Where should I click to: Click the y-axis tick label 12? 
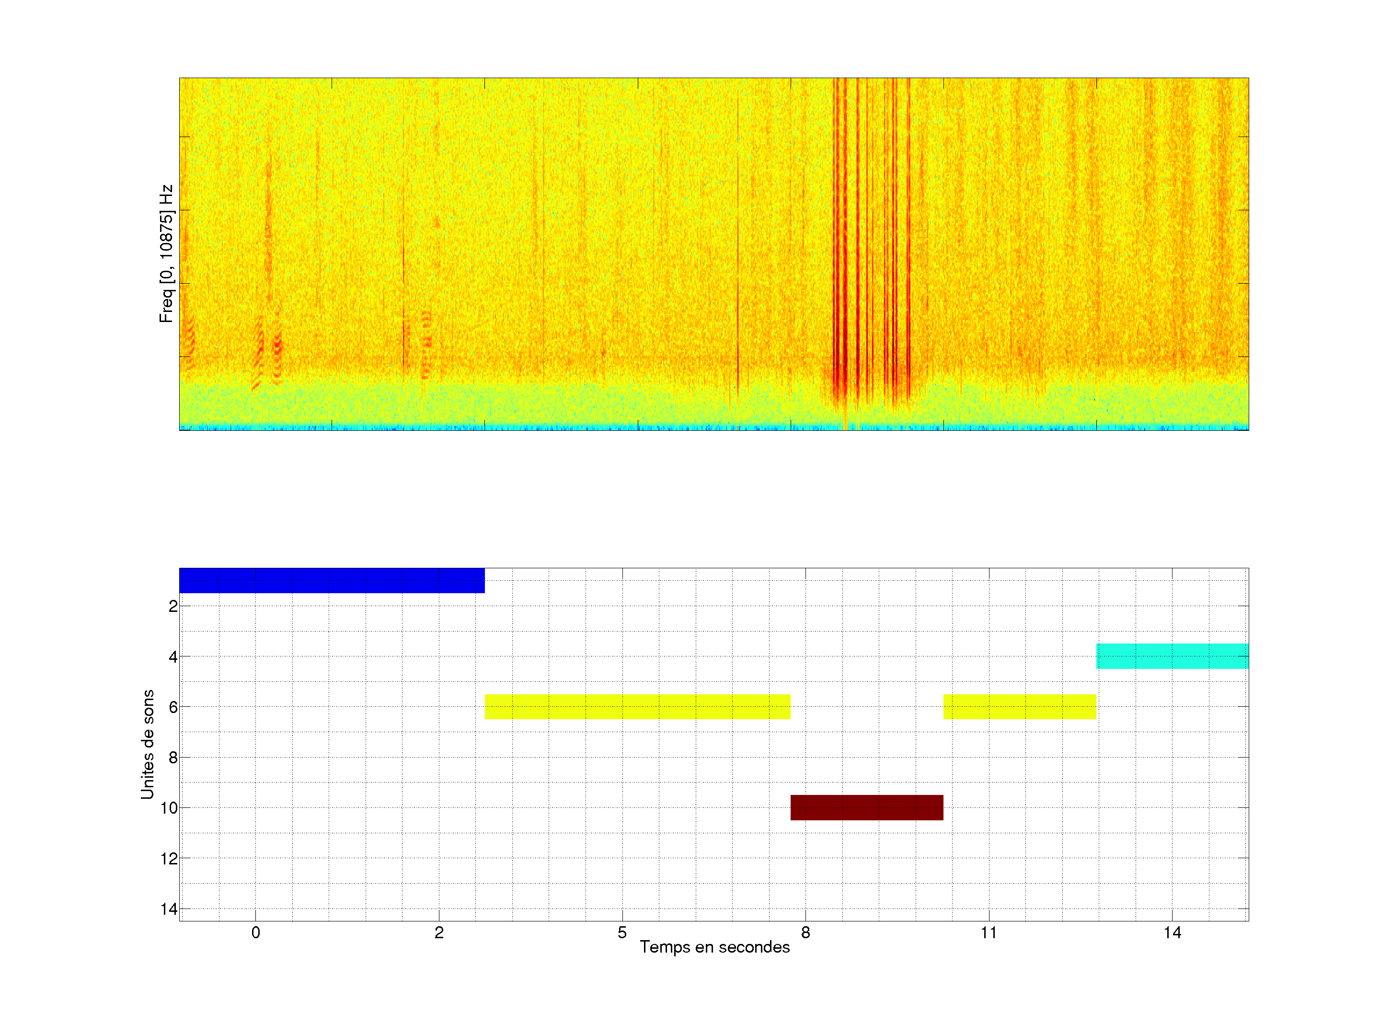coord(169,859)
